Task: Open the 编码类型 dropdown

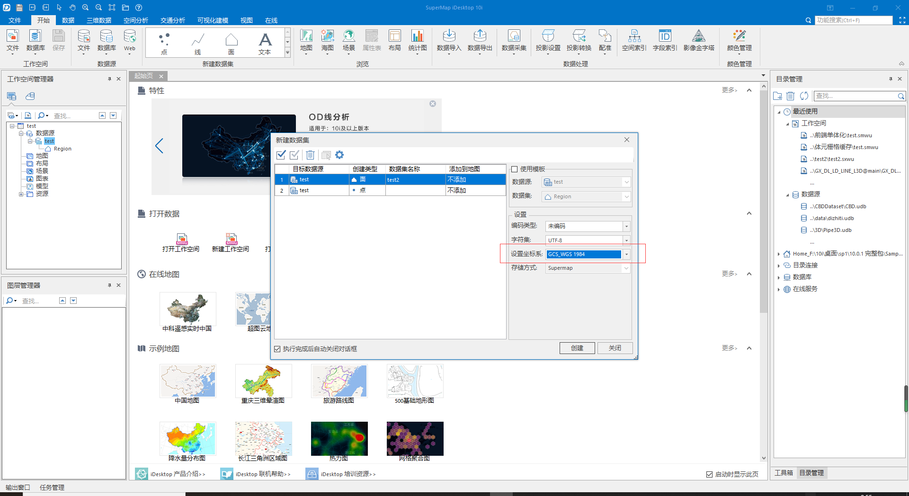Action: point(626,226)
